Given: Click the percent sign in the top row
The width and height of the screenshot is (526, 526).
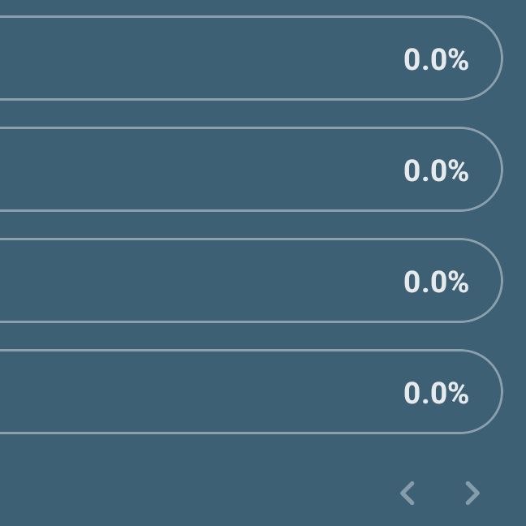Looking at the screenshot, I should pos(459,59).
